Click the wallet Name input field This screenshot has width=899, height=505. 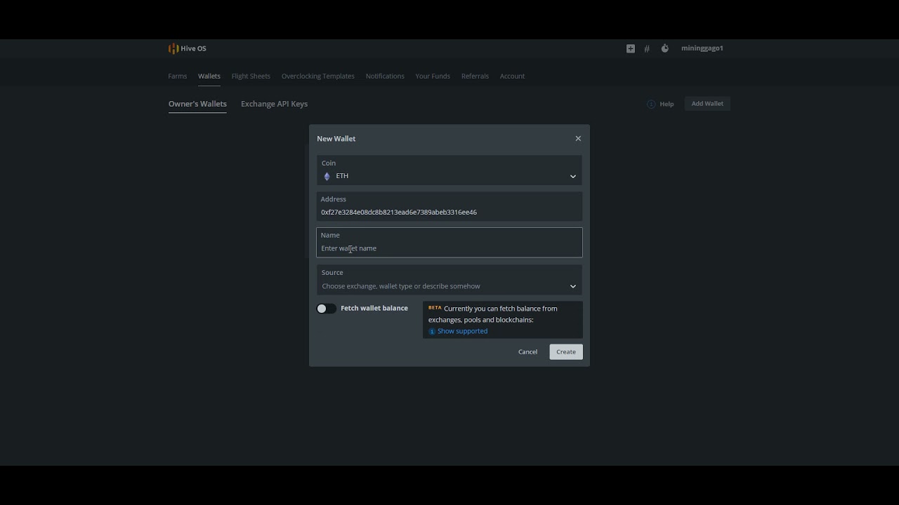(449, 242)
